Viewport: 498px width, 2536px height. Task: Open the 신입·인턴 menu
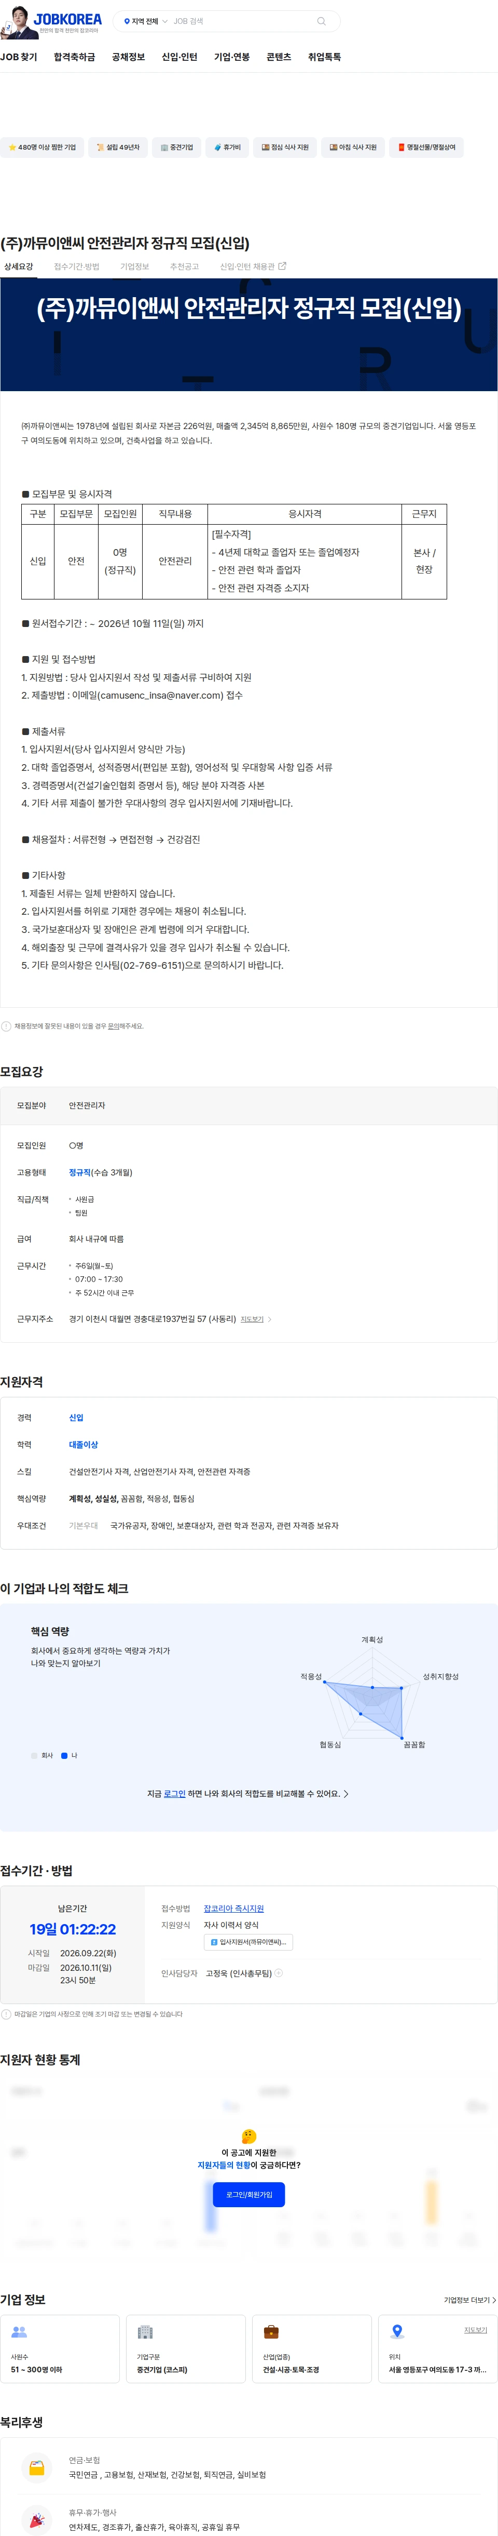[180, 57]
